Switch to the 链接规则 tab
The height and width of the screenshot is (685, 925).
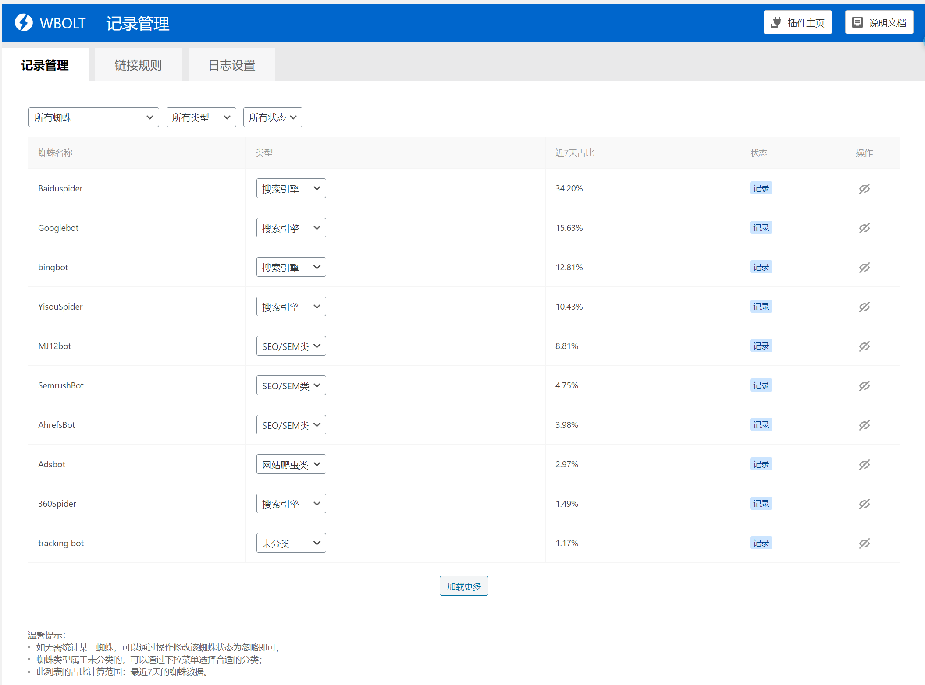click(138, 65)
